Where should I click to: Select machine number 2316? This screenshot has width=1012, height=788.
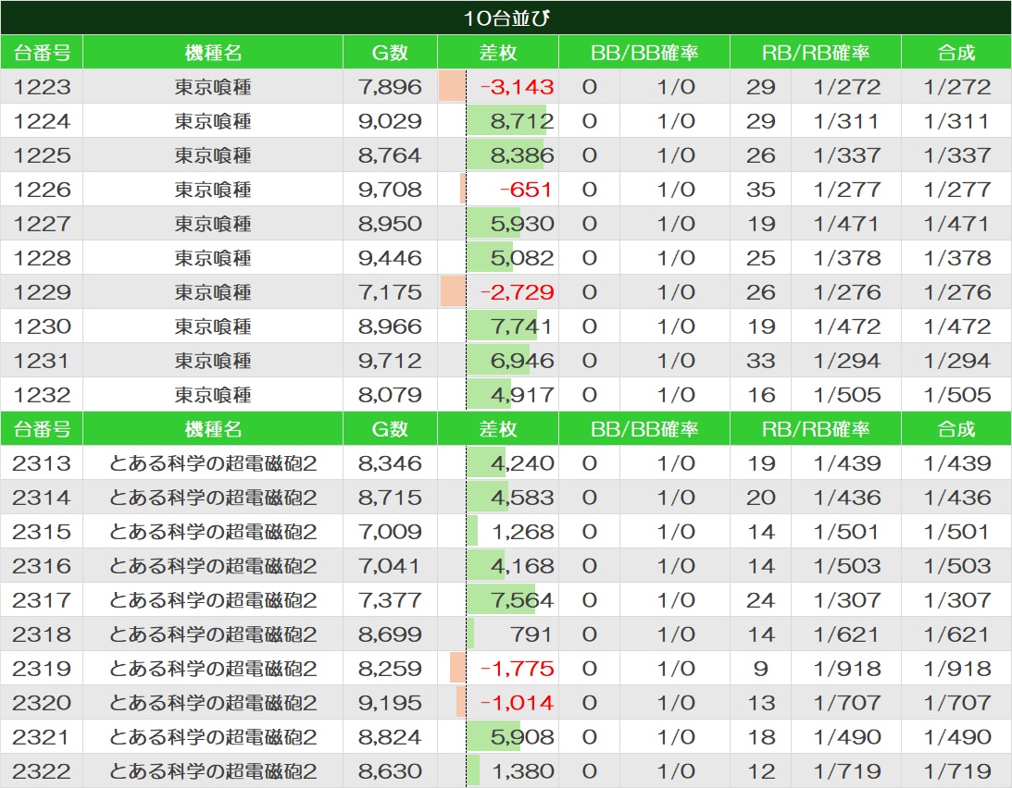point(42,565)
